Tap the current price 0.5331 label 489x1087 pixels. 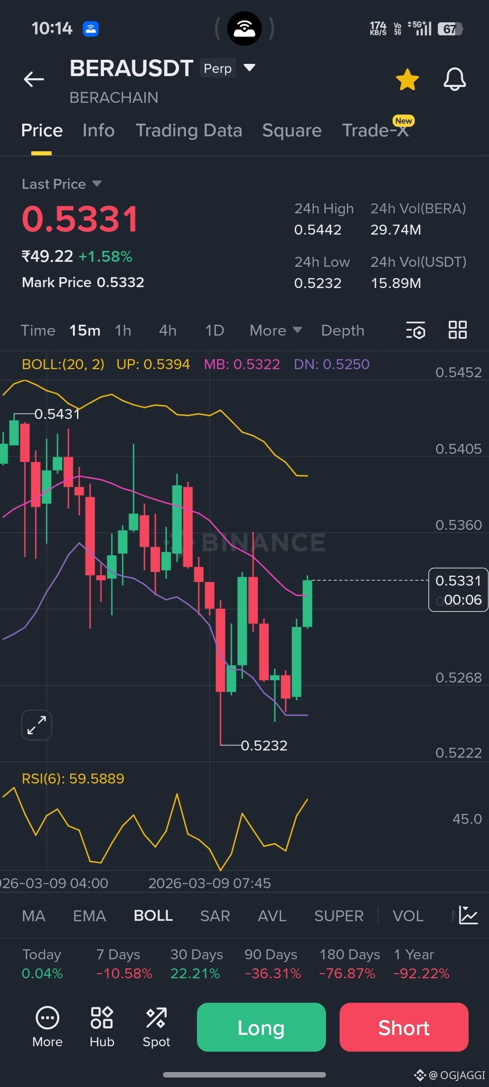(x=458, y=590)
